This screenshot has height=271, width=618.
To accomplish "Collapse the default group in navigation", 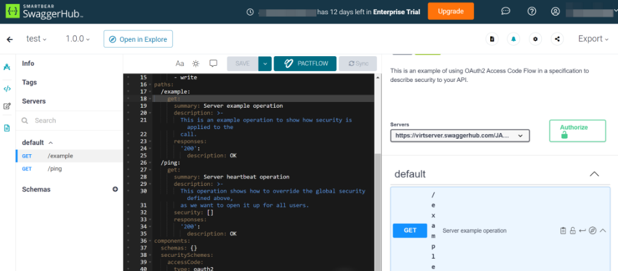I will [50, 143].
